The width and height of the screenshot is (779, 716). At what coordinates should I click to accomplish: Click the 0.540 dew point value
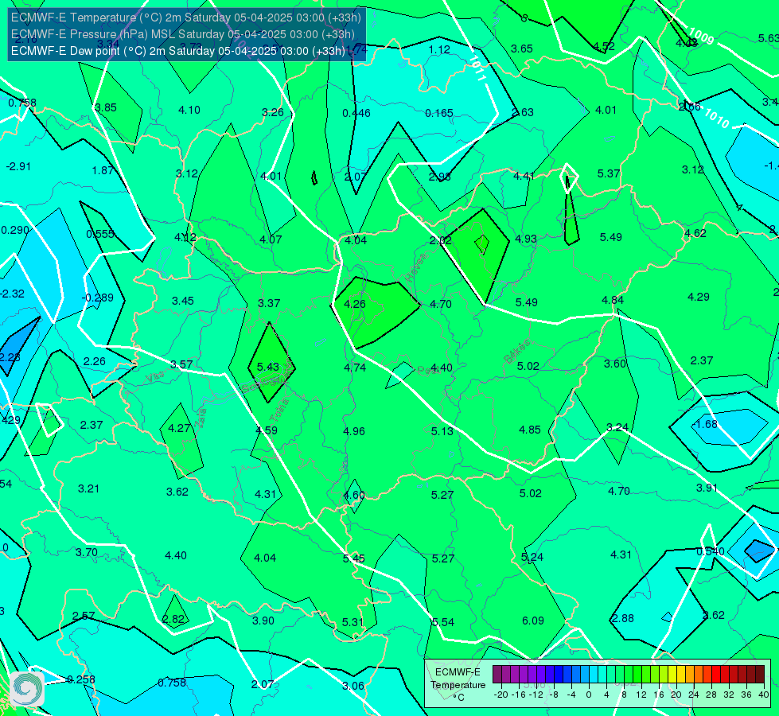coord(710,551)
